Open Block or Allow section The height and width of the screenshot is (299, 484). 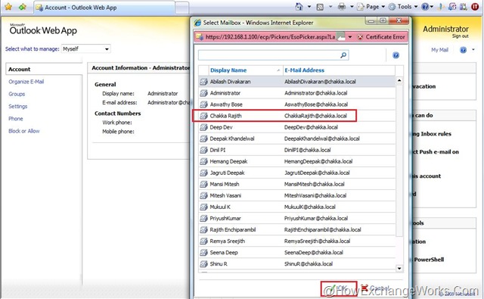pos(24,131)
